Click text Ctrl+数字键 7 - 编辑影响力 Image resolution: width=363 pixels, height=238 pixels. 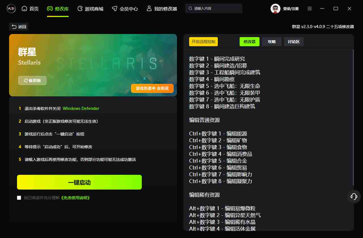point(221,175)
